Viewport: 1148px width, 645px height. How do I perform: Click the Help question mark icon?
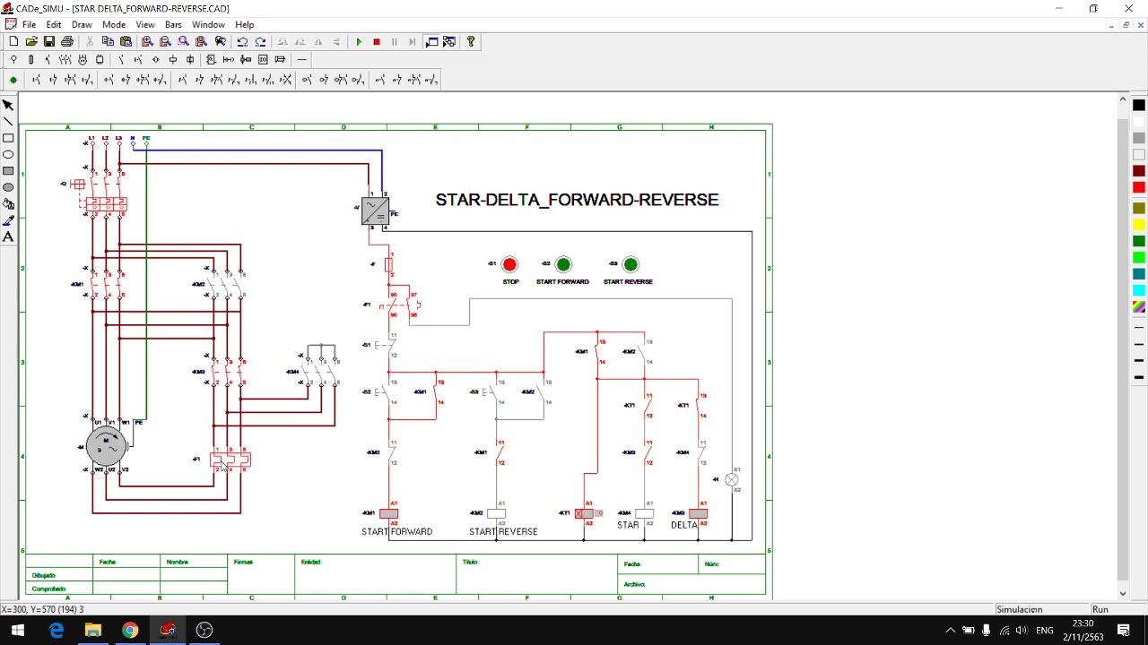pos(470,42)
